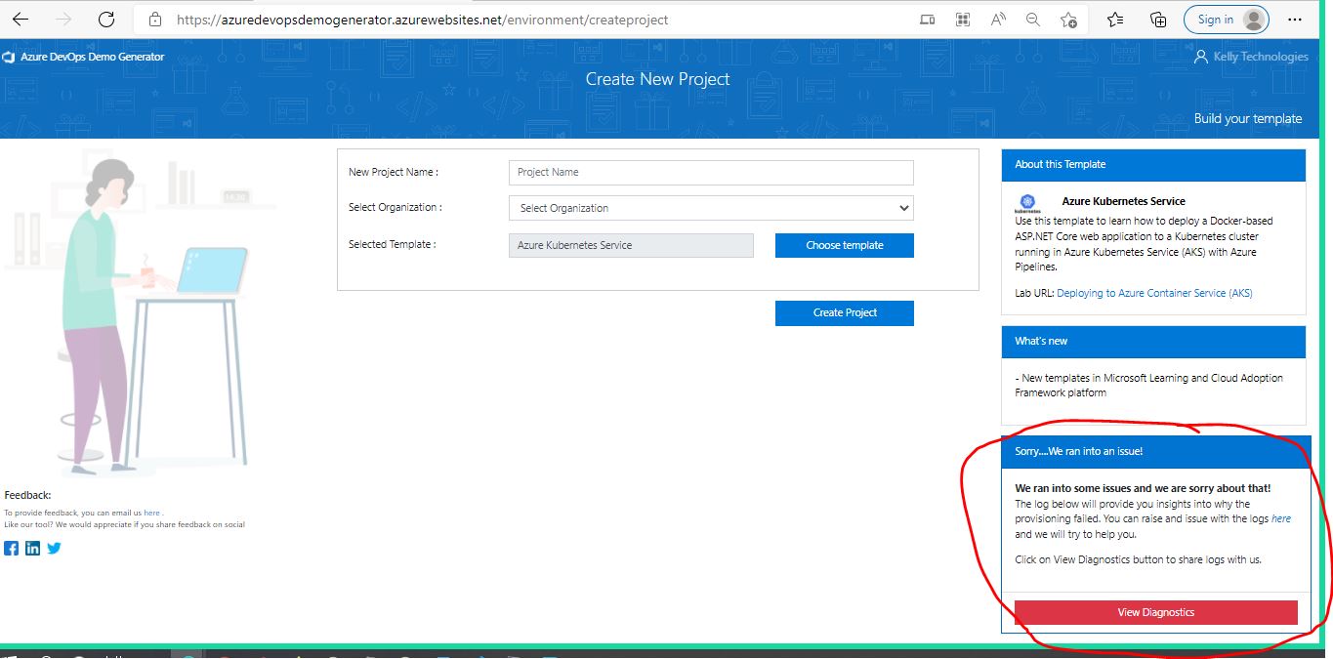Image resolution: width=1333 pixels, height=659 pixels.
Task: Open the Deploying to Azure Container Service link
Action: 1154,293
